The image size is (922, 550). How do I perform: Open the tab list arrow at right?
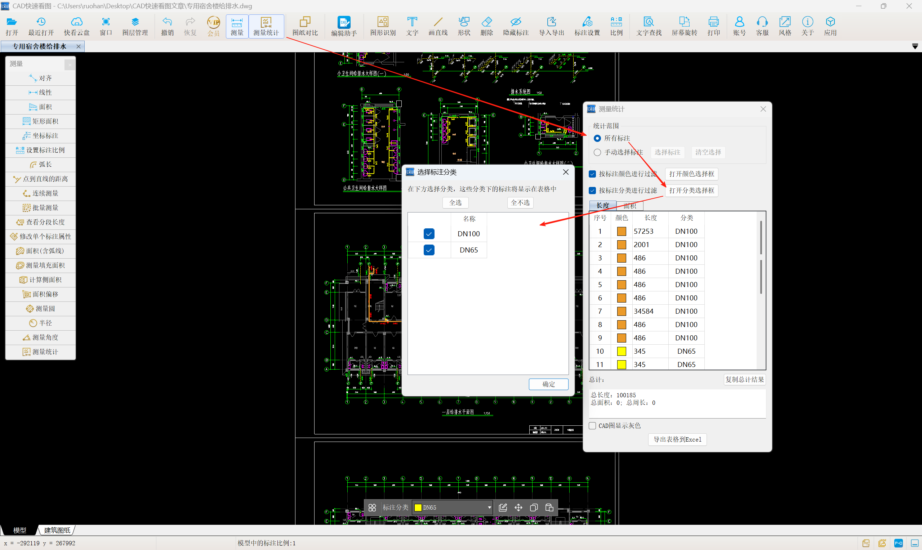914,47
